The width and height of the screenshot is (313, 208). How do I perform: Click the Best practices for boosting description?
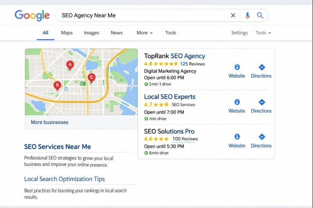click(76, 194)
